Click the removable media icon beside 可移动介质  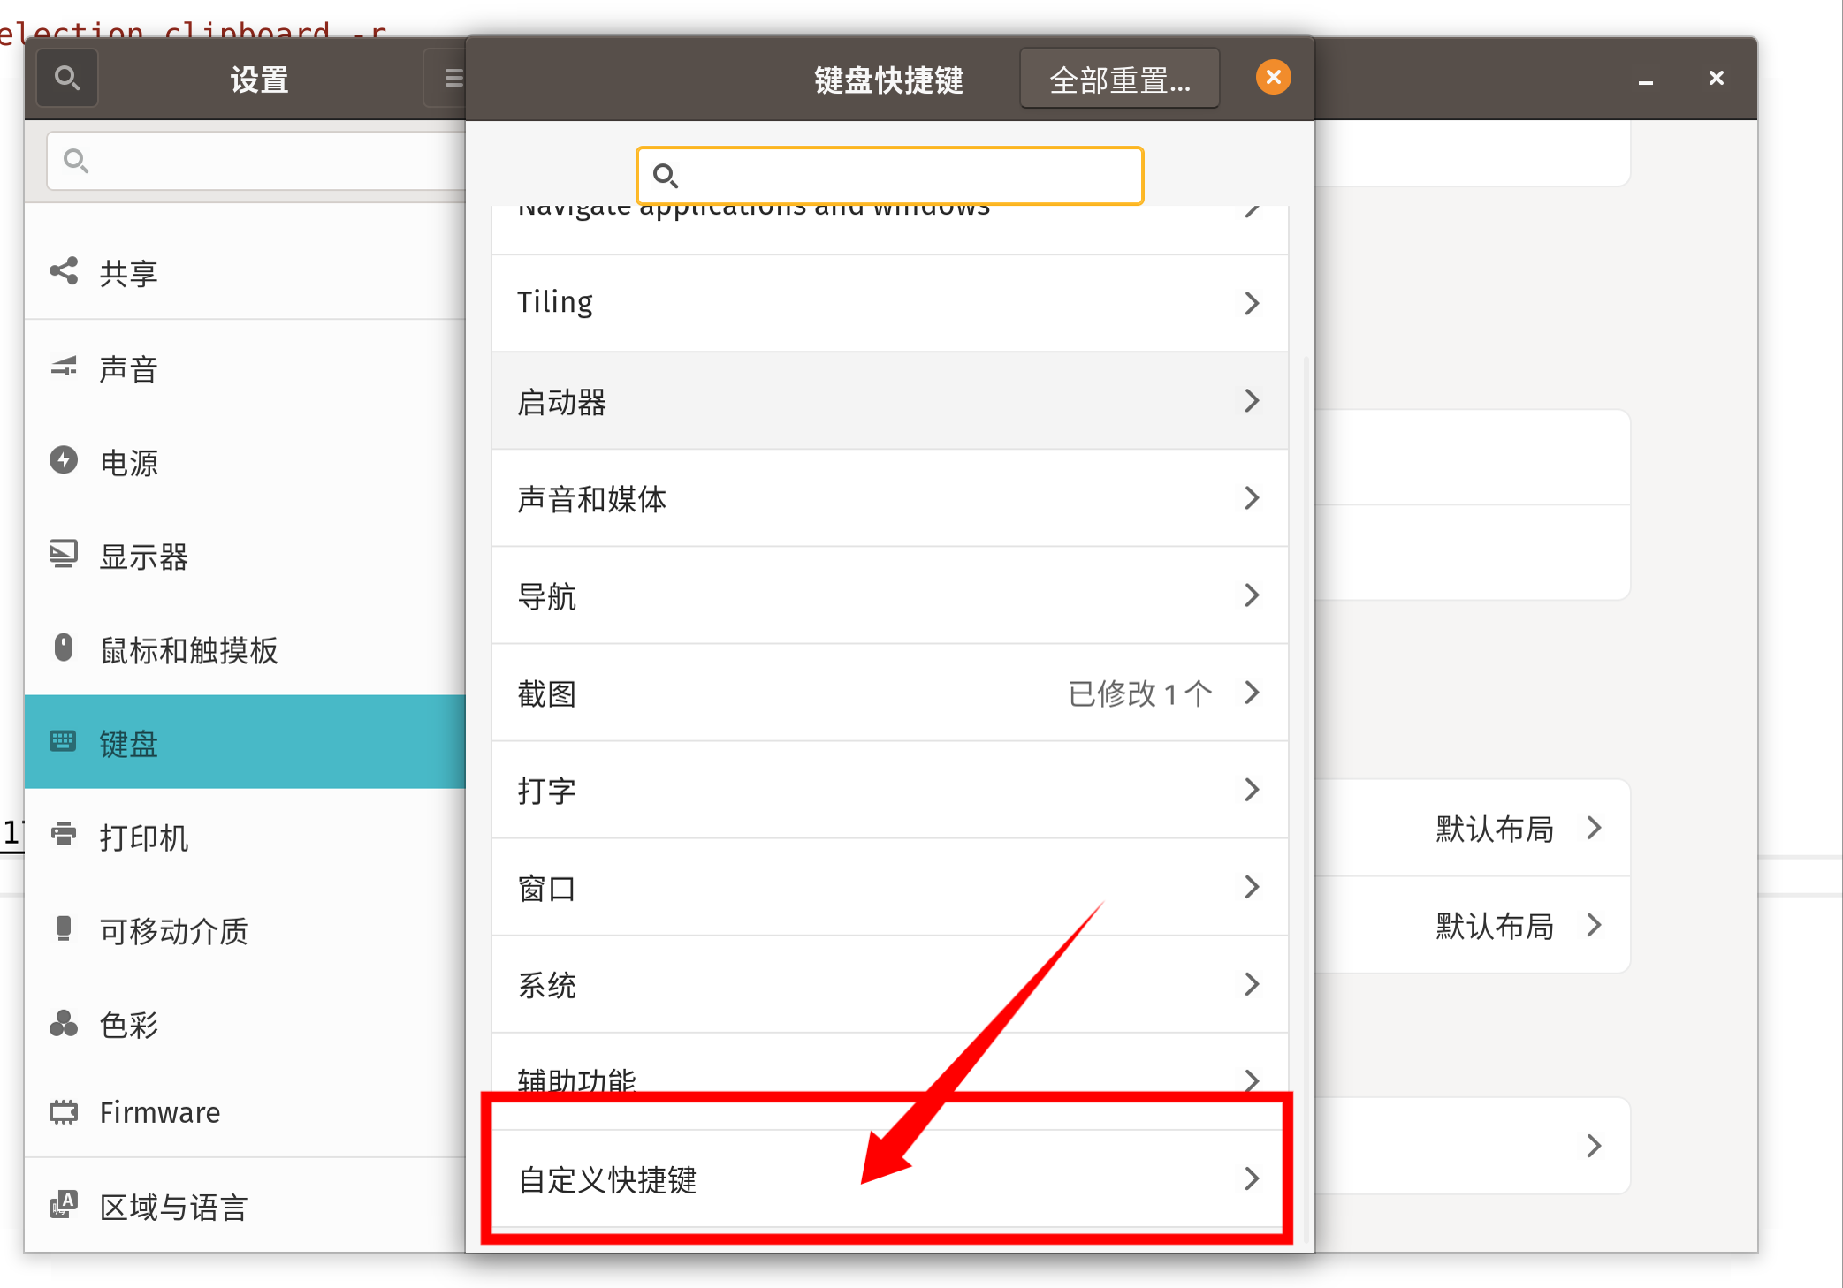[x=64, y=928]
